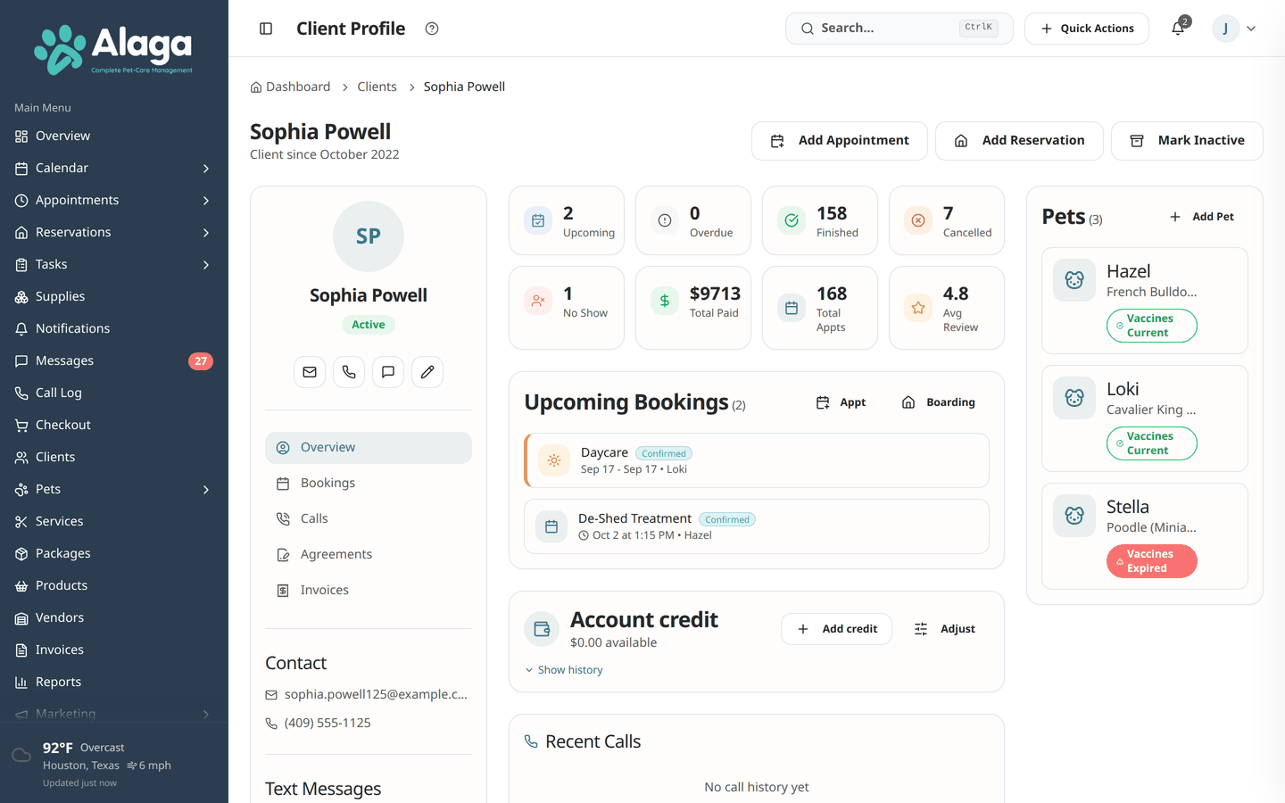Open the help question mark icon
This screenshot has width=1285, height=803.
point(432,29)
